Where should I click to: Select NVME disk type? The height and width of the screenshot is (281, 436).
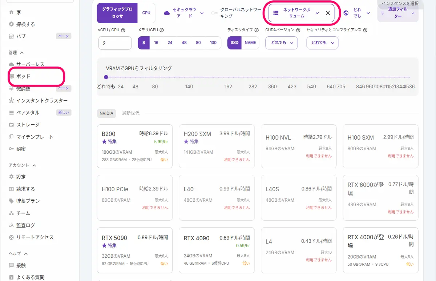coord(250,43)
